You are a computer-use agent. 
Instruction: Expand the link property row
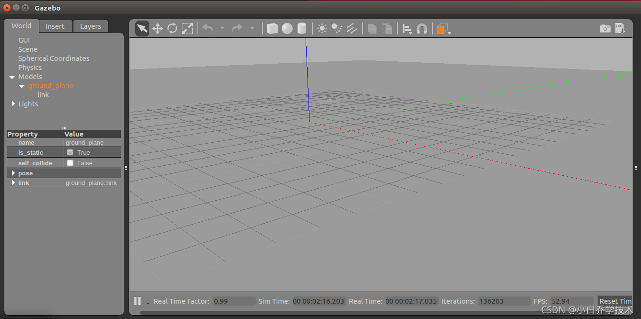(x=13, y=182)
